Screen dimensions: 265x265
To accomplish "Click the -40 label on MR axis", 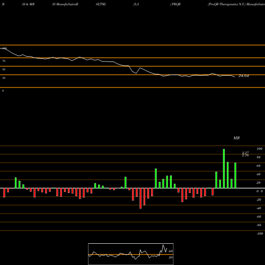I will 259,208.
